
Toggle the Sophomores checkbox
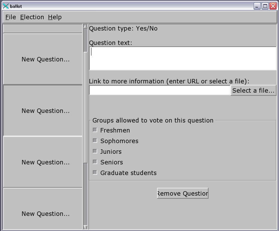point(95,141)
